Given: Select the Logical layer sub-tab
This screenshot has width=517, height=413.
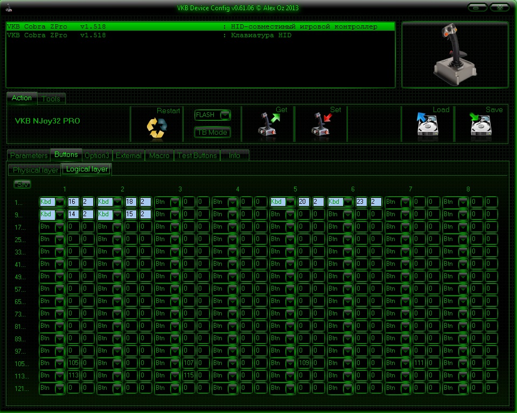Looking at the screenshot, I should [87, 169].
